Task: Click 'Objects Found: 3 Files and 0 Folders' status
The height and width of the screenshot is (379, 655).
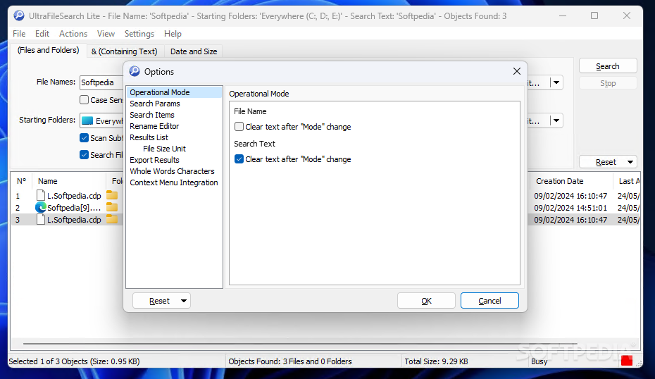Action: (x=290, y=361)
